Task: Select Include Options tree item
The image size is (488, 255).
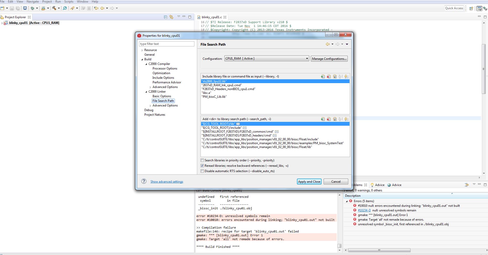Action: [x=163, y=78]
